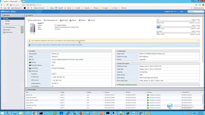The width and height of the screenshot is (205, 115).
Task: Click the Virtual Machines count badge
Action: 22,27
